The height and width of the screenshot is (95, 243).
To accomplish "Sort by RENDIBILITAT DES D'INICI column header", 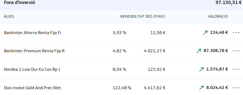I will point(143,16).
